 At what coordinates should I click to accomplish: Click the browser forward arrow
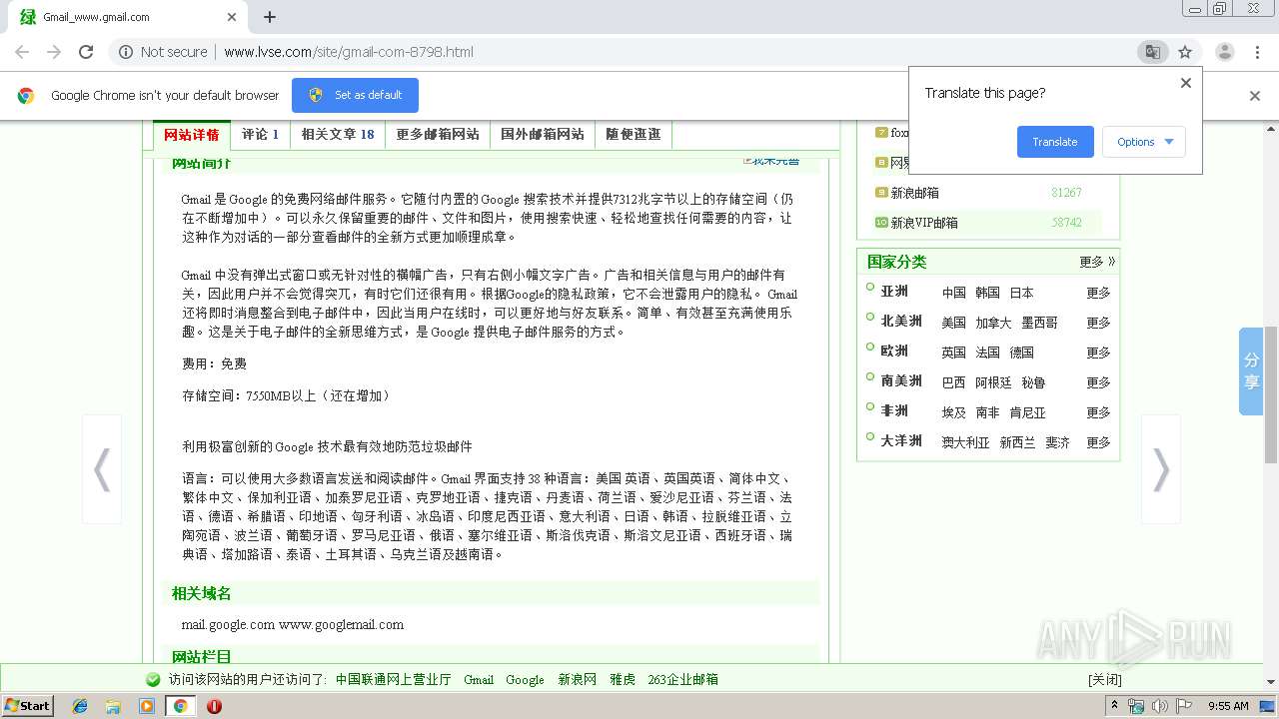[54, 52]
